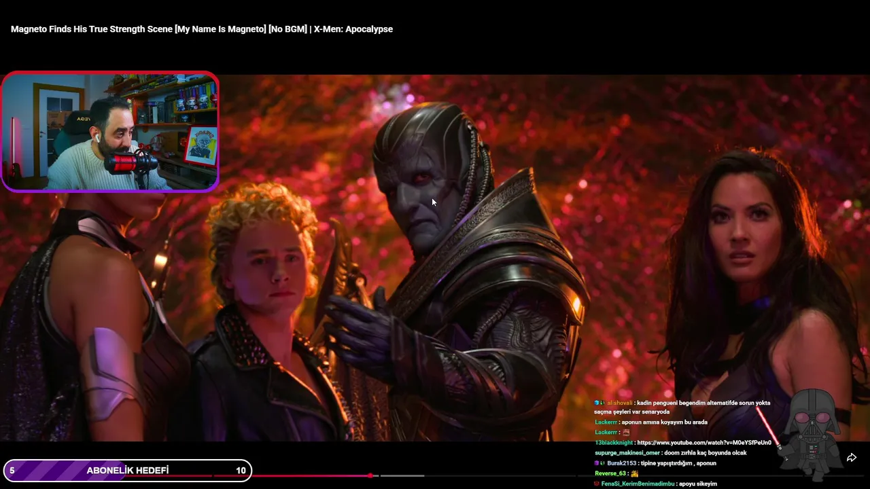The width and height of the screenshot is (870, 489).
Task: Click the chat message 'doom zırhla kaç boyunda olcak'
Action: (706, 453)
